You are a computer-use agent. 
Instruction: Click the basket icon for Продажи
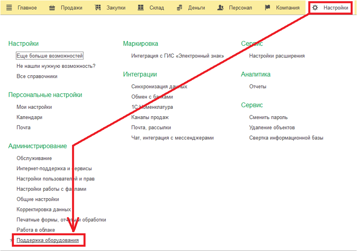(52, 8)
